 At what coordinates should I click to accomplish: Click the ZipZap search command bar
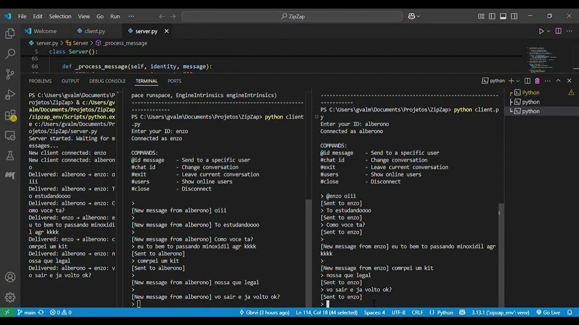click(292, 16)
